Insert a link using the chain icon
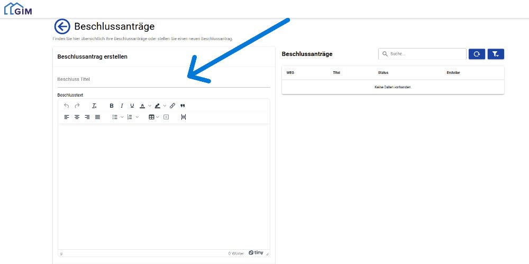This screenshot has width=529, height=264. click(x=172, y=106)
